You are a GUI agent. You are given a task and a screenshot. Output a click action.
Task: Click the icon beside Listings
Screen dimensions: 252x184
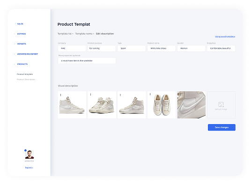(x=15, y=34)
